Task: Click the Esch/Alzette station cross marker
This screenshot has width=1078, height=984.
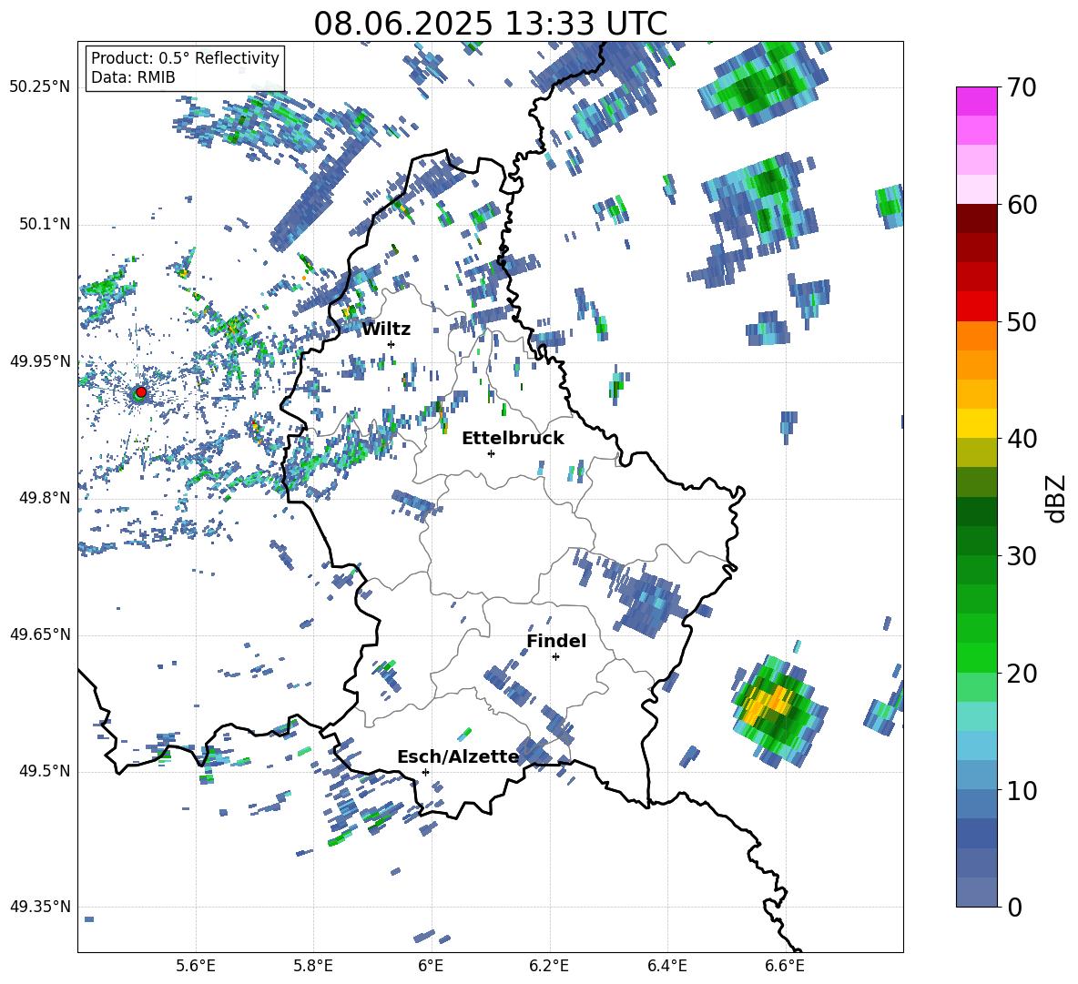Action: (x=425, y=772)
